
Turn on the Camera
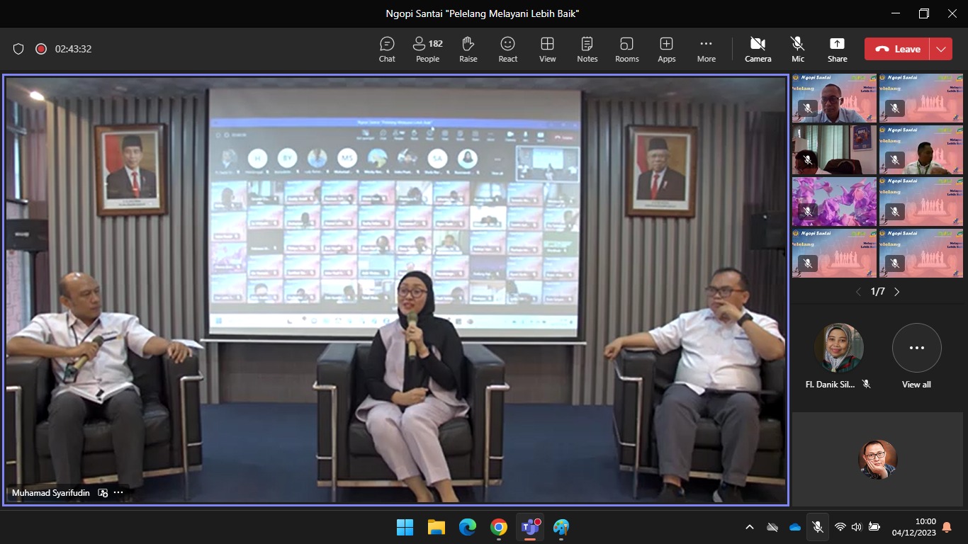point(758,50)
